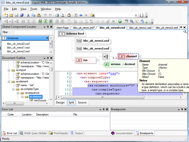Click the magnifier icon in schema diagram
The image size is (189, 142).
point(185,32)
